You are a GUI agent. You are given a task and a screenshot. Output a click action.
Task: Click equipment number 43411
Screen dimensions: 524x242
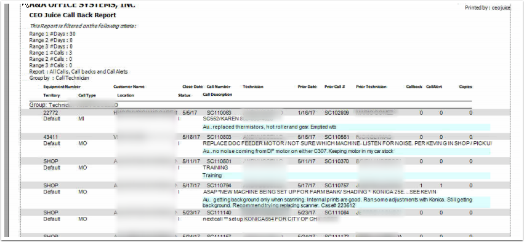(50, 137)
